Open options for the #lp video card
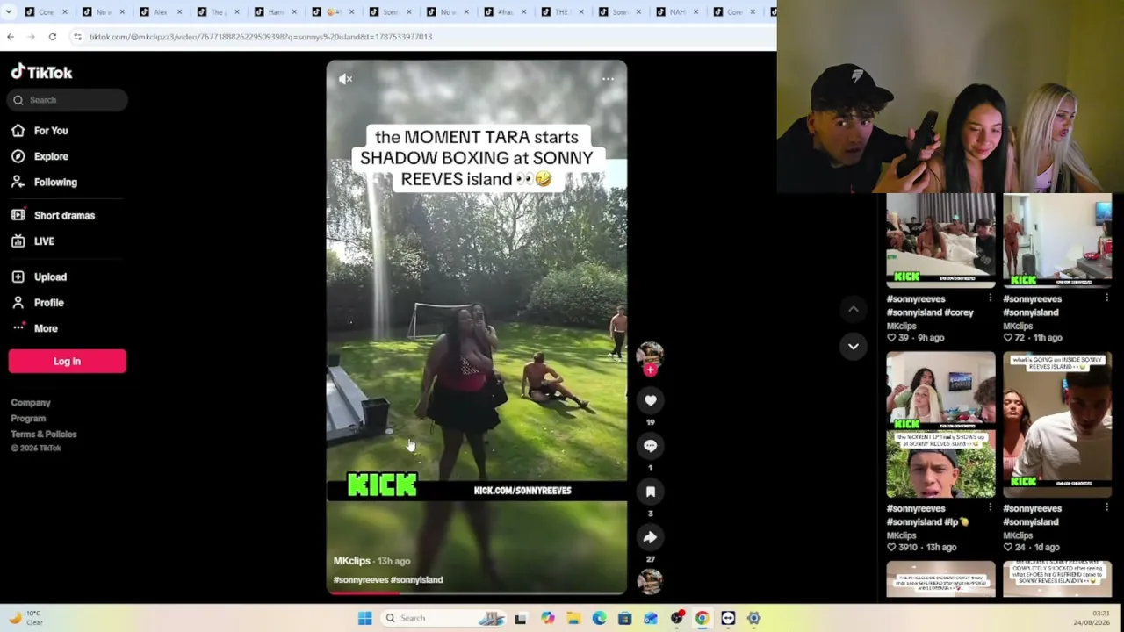The height and width of the screenshot is (632, 1124). click(990, 508)
